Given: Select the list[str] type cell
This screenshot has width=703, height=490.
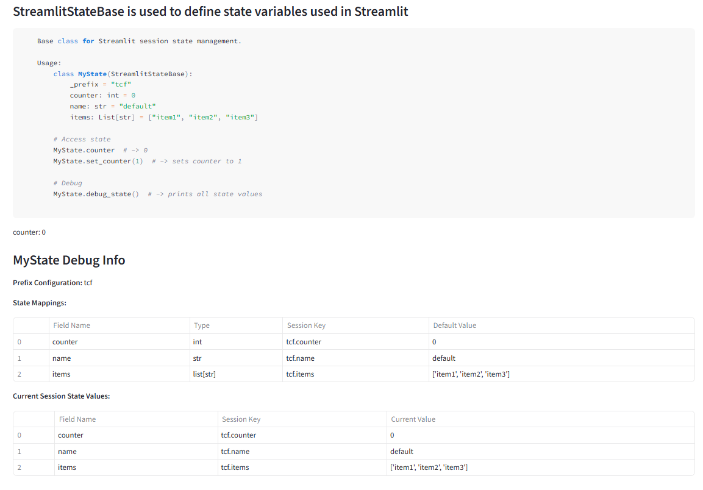Looking at the screenshot, I should pyautogui.click(x=237, y=374).
